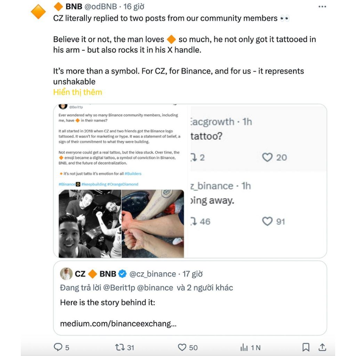Image resolution: width=356 pixels, height=356 pixels.
Task: Click CZ's verified blue badge
Action: pos(122,274)
